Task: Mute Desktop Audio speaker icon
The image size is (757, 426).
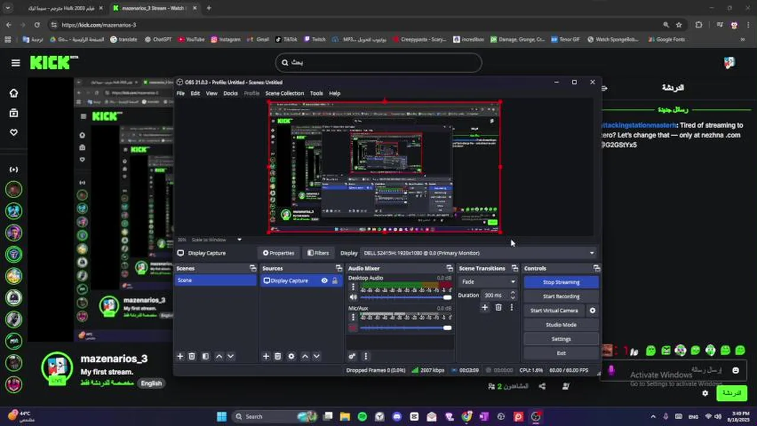Action: (354, 297)
